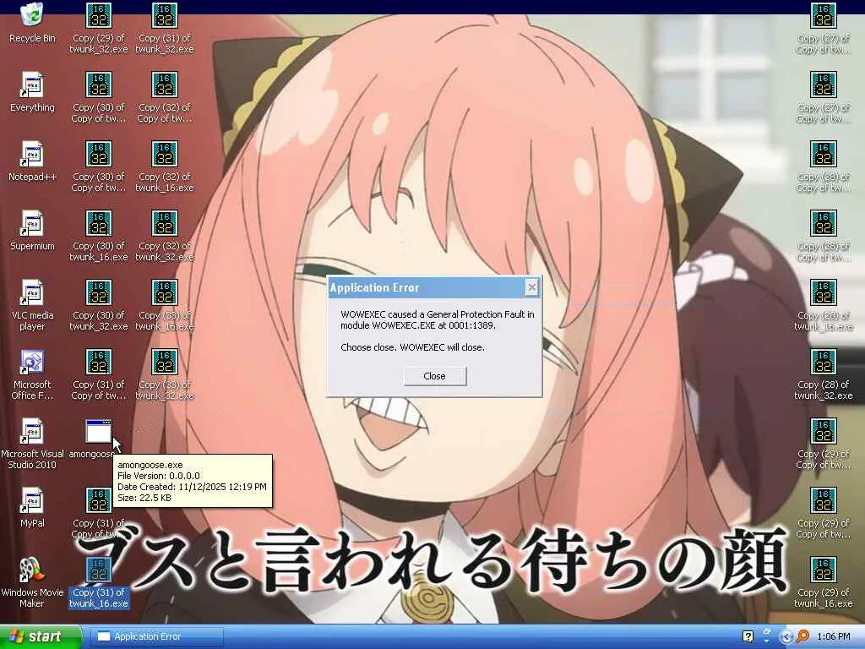
Task: Click the Application Error taskbar button
Action: coord(156,637)
